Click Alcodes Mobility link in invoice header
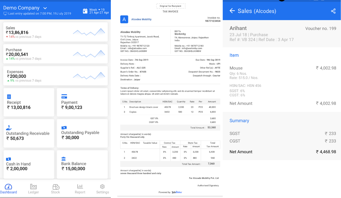 pyautogui.click(x=141, y=20)
